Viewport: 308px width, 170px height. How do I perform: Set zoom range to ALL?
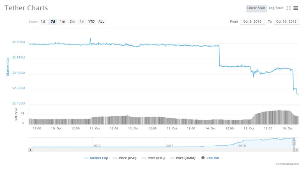pyautogui.click(x=101, y=22)
